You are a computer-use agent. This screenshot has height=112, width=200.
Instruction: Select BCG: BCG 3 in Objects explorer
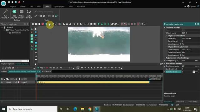[x=17, y=33]
